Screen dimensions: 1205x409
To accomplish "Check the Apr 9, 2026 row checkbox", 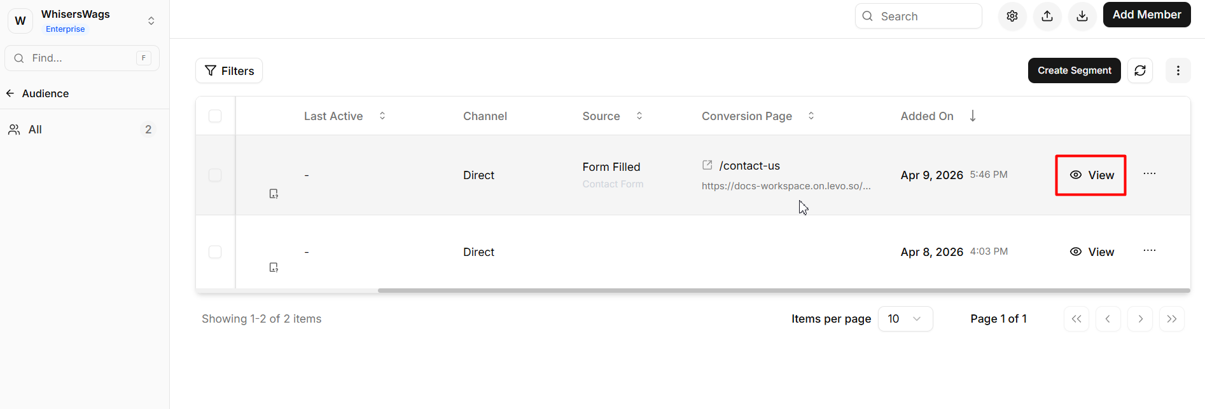I will click(215, 175).
